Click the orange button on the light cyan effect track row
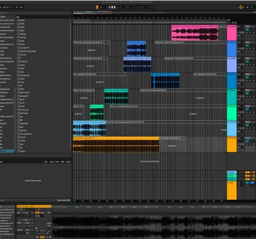This screenshot has width=256, height=239. click(x=247, y=172)
